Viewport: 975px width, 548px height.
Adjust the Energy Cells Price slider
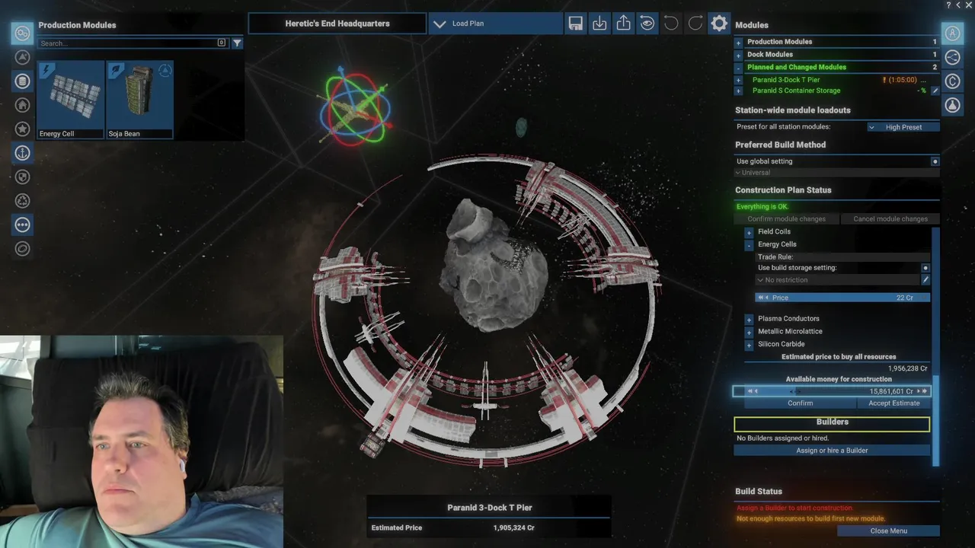(842, 298)
